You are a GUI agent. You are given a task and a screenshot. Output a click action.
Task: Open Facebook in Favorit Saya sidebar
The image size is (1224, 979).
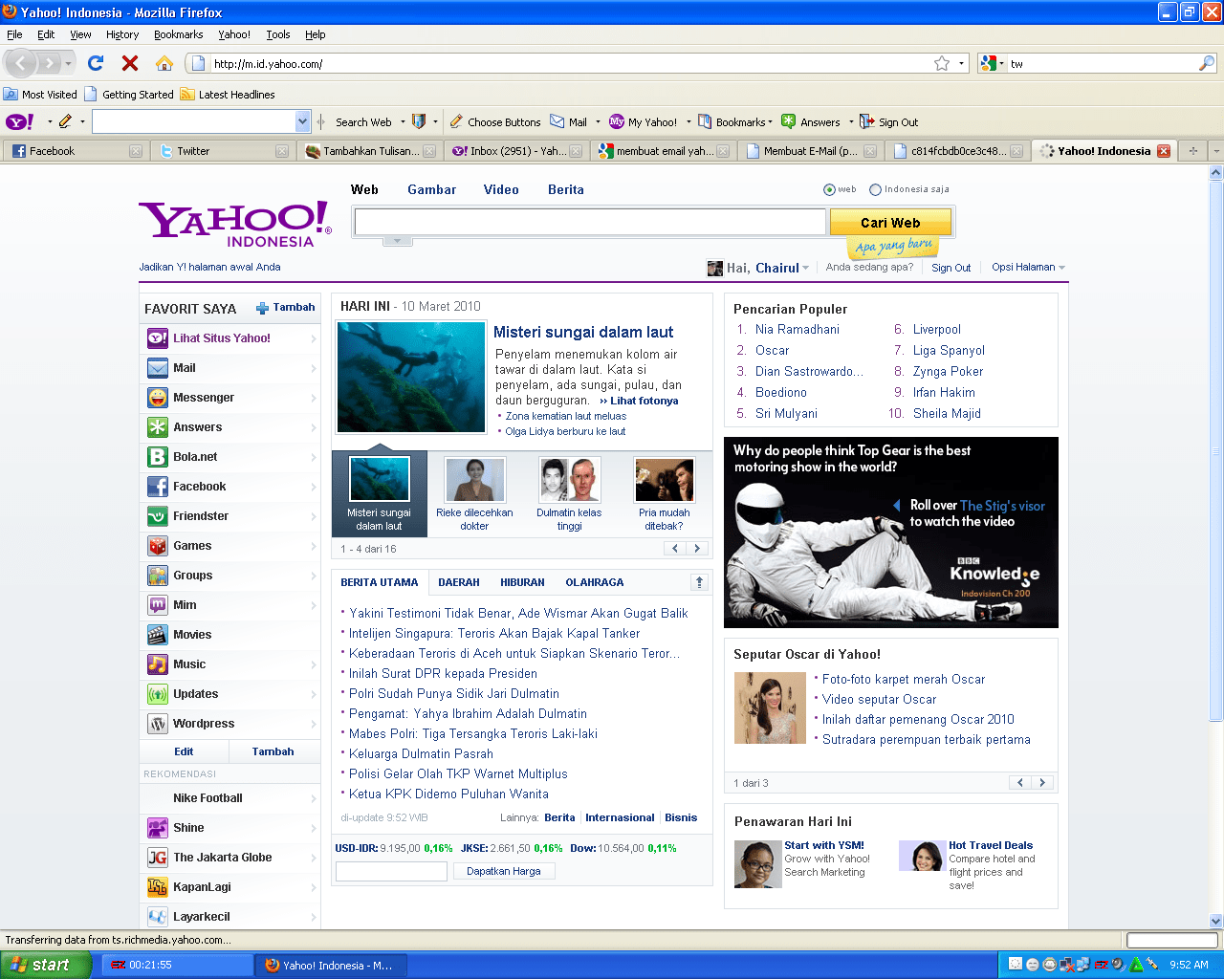coord(229,487)
